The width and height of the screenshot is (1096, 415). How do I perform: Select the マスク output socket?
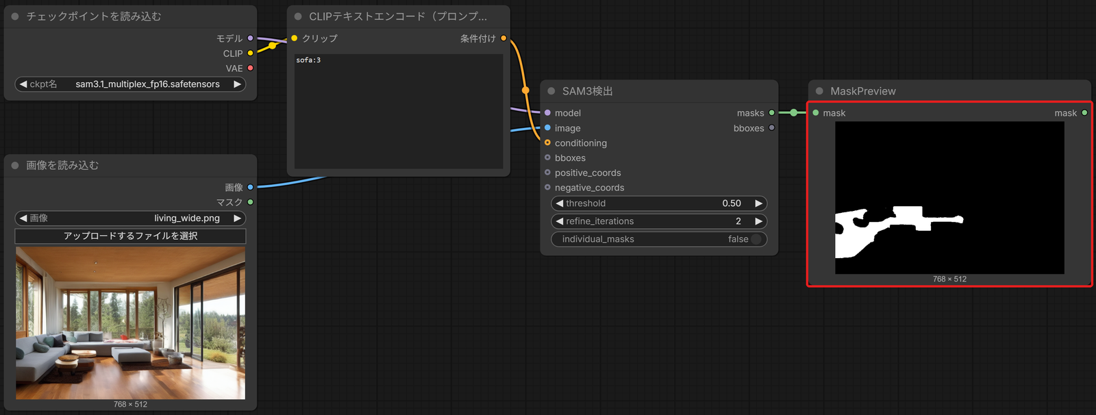(x=251, y=202)
